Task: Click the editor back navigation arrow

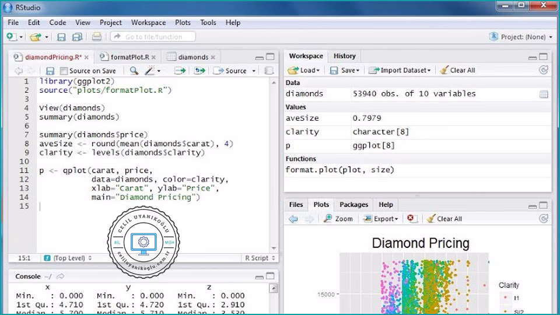Action: coord(19,71)
